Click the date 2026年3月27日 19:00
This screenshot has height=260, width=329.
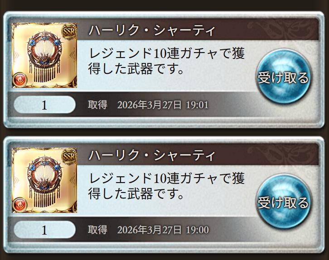[163, 230]
